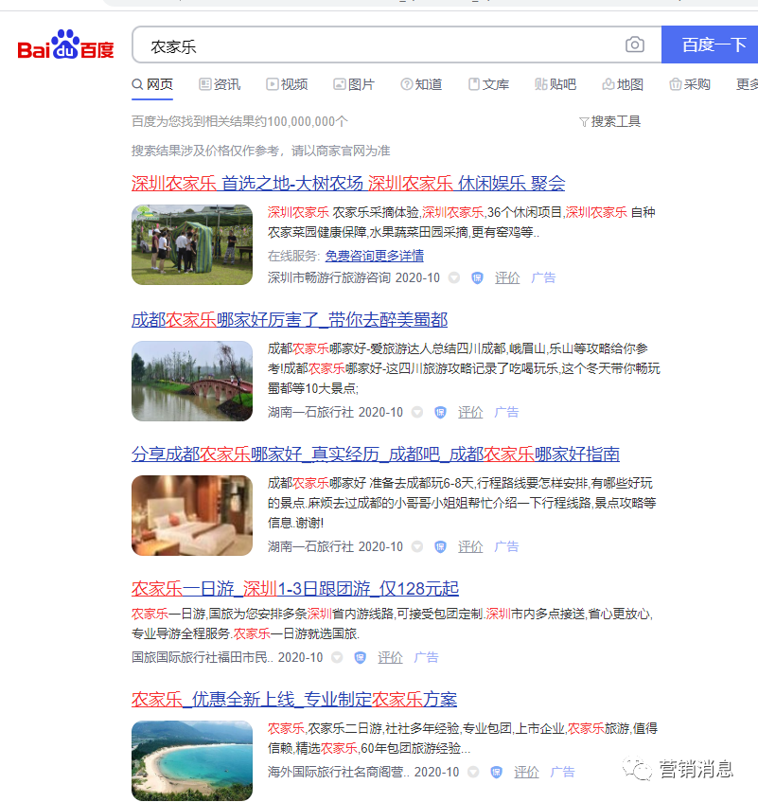Click the red bridge lake thumbnail

pyautogui.click(x=192, y=381)
